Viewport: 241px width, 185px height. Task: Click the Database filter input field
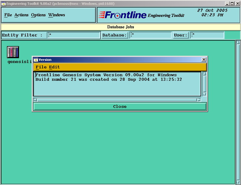151,35
